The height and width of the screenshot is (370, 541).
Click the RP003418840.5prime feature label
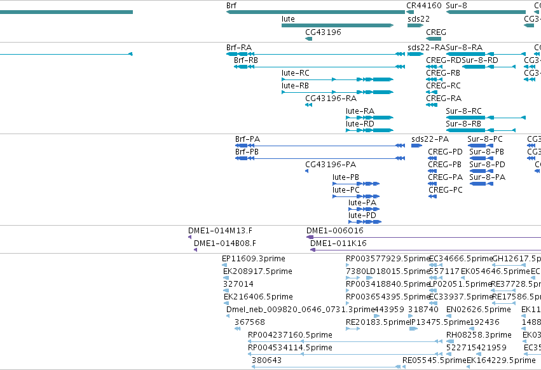(387, 284)
